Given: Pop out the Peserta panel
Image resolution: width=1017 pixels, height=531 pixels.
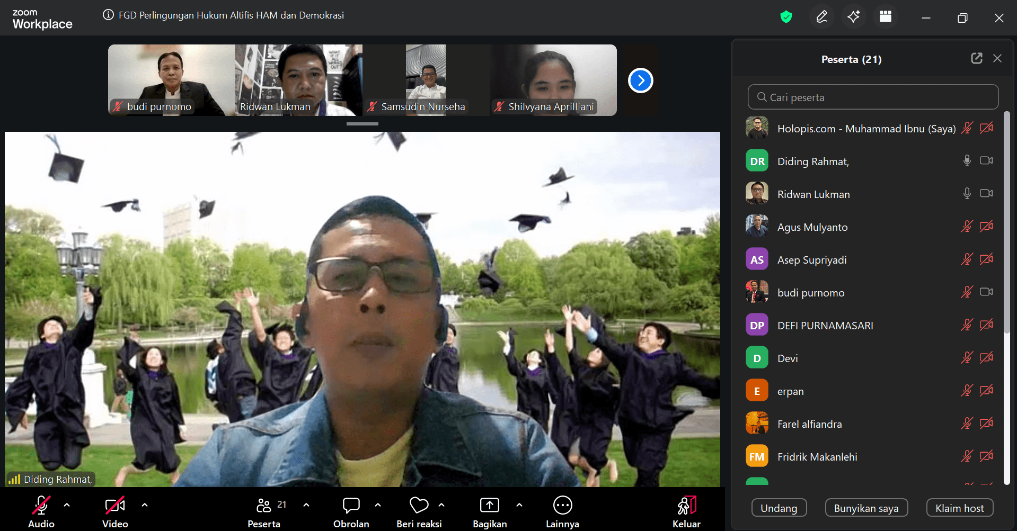Looking at the screenshot, I should click(976, 58).
